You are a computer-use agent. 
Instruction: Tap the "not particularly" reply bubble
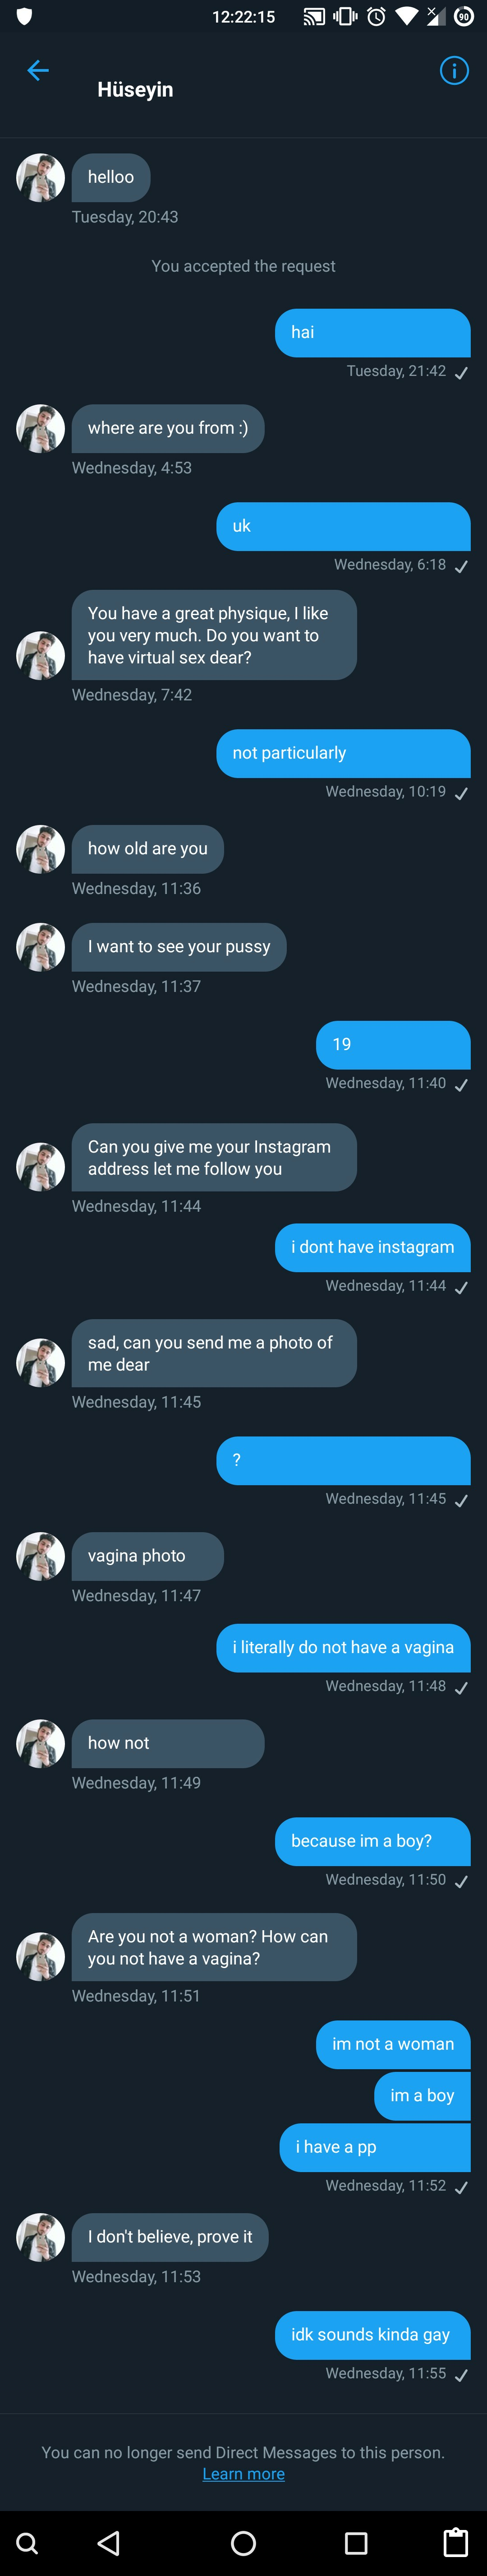(x=343, y=753)
